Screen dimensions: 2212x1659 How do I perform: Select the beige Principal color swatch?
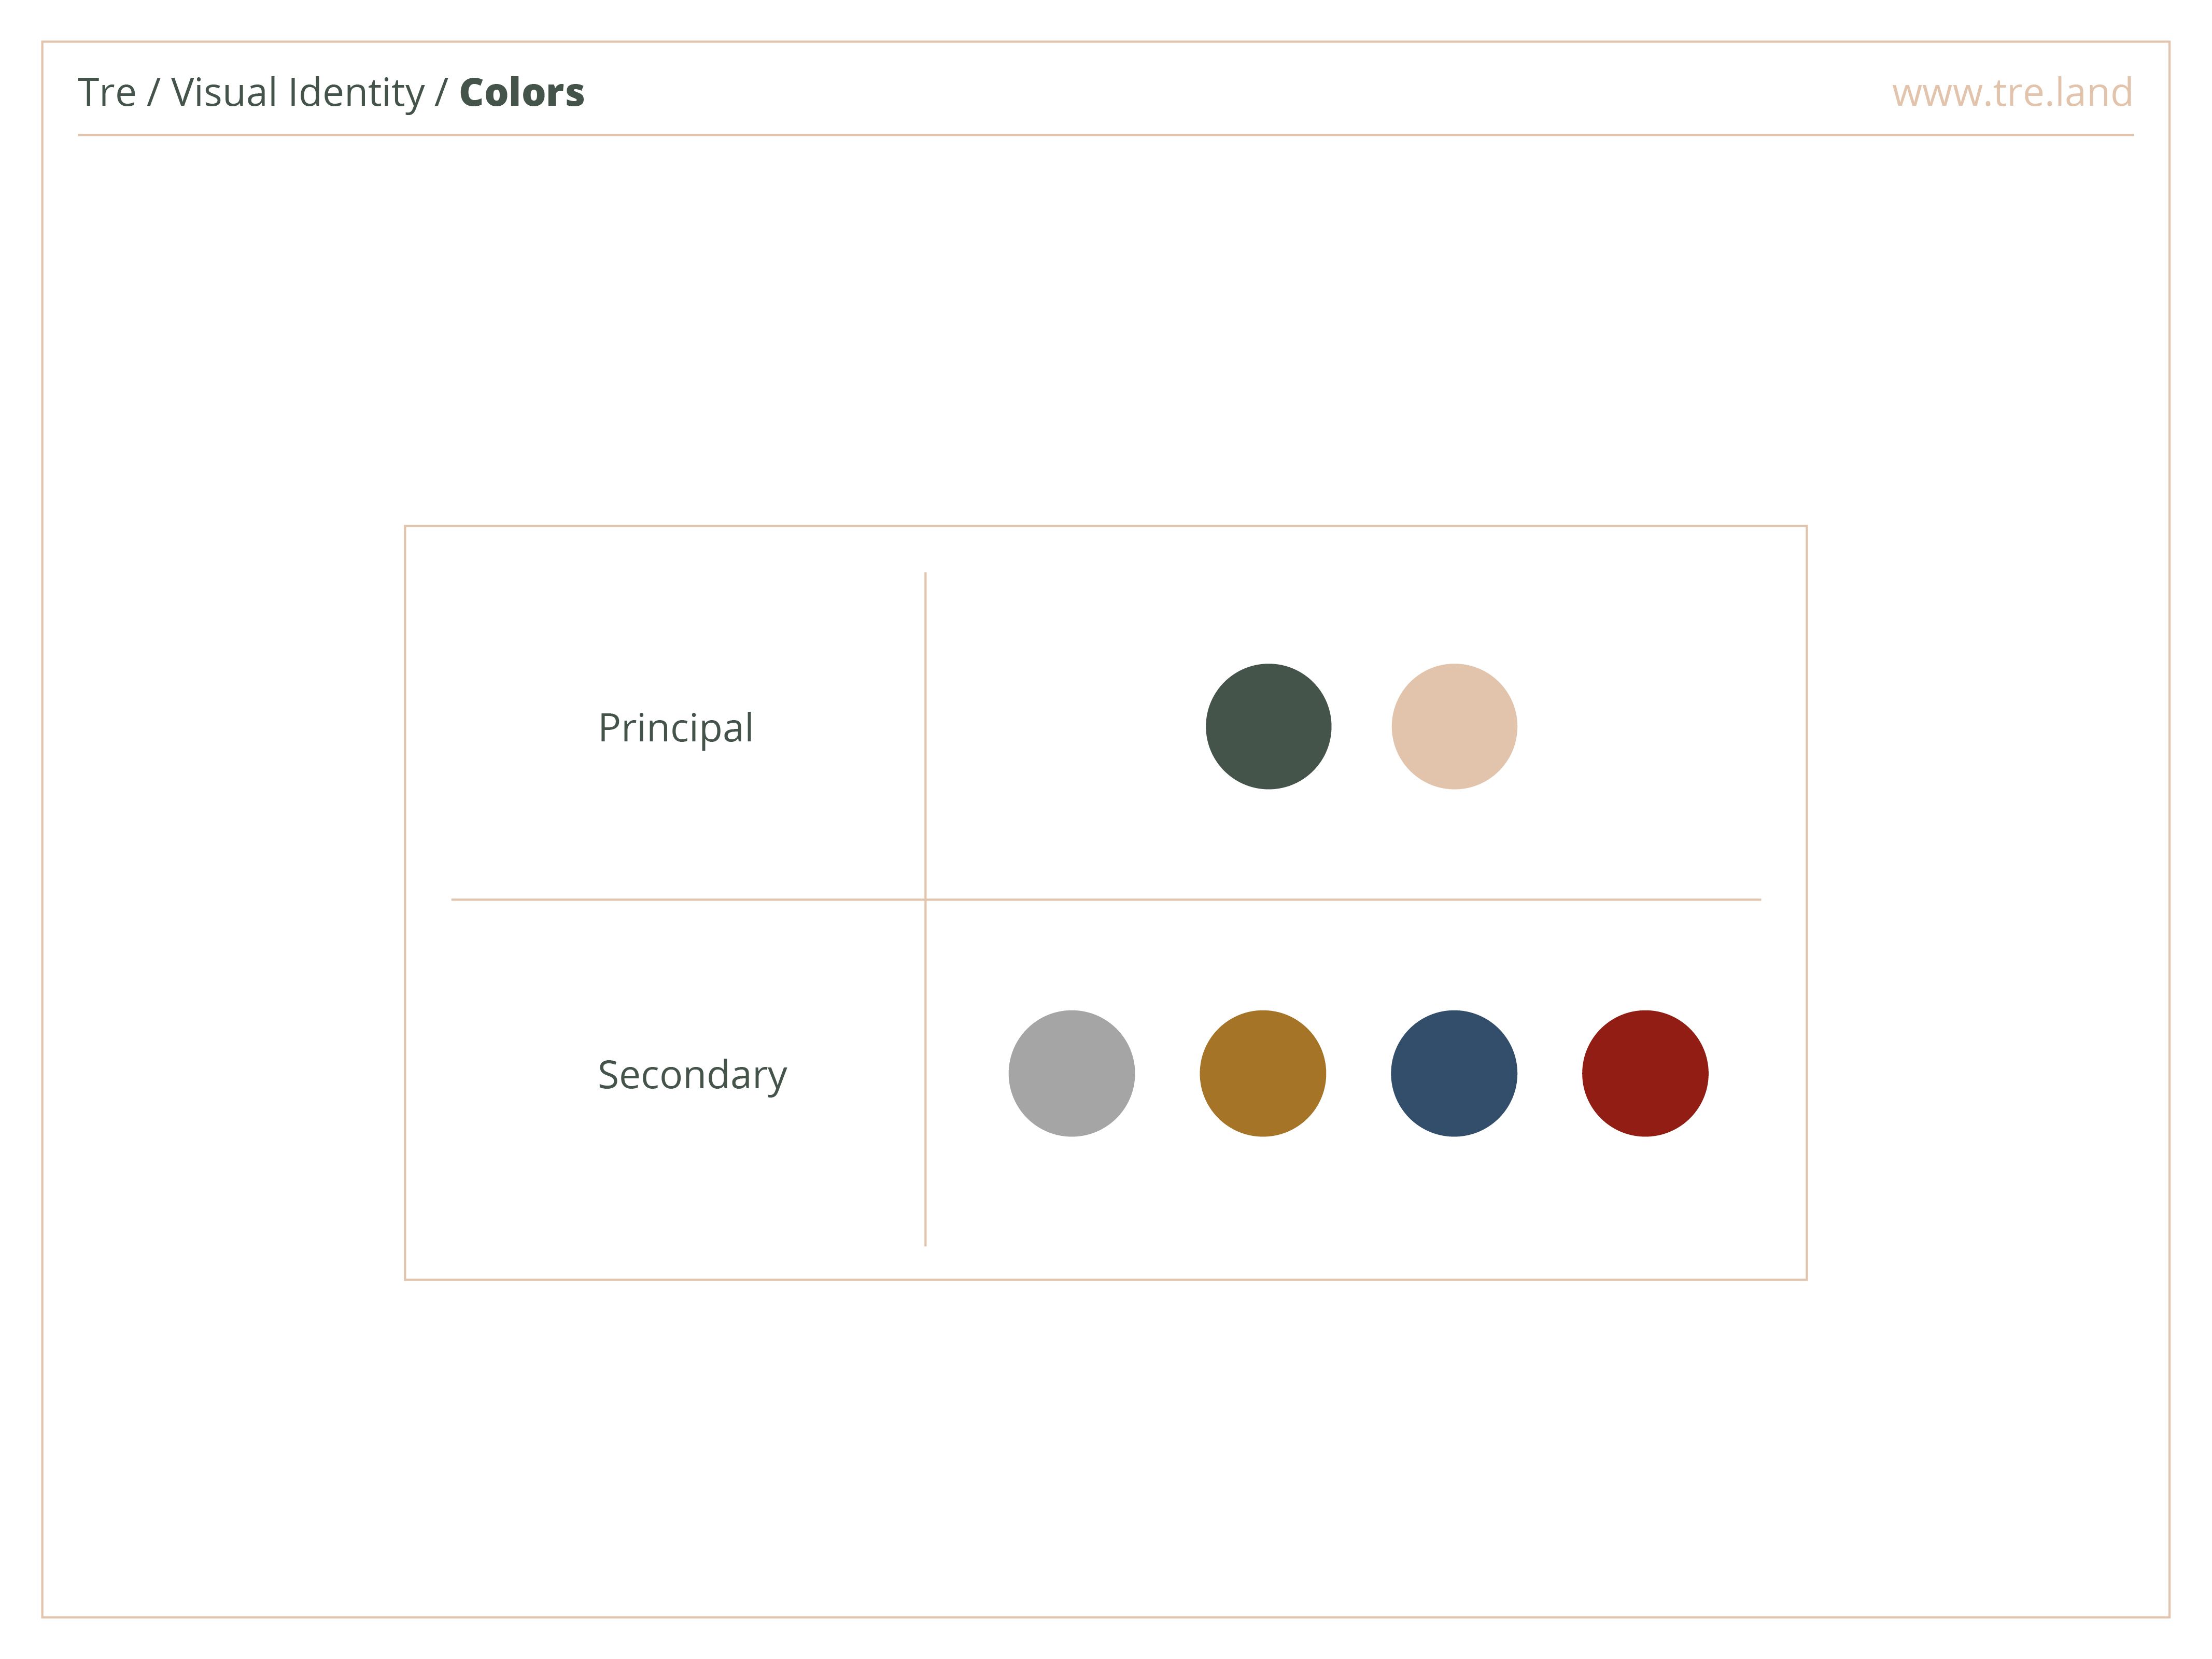(1454, 726)
